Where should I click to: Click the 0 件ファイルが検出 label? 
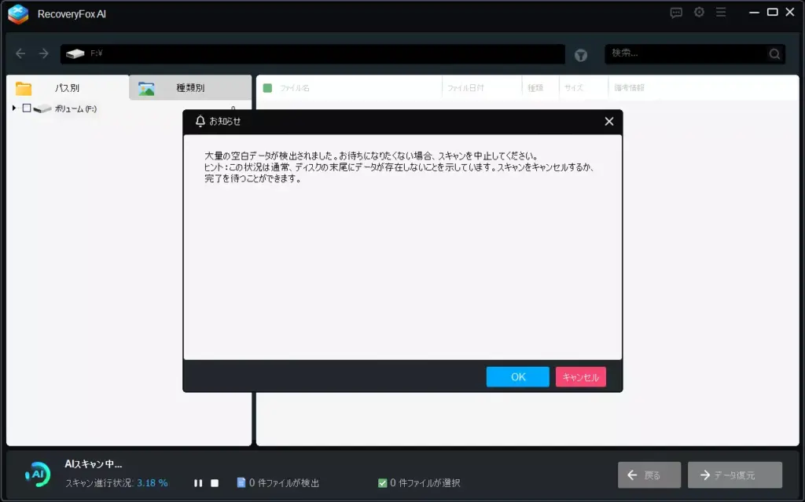pos(284,483)
